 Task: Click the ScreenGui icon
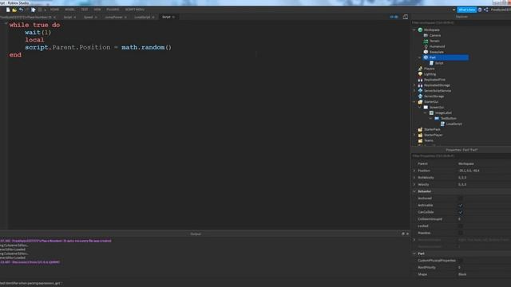(426, 108)
